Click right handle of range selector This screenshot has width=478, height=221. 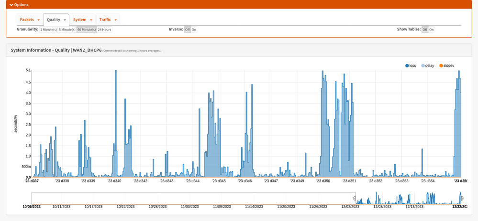[462, 198]
